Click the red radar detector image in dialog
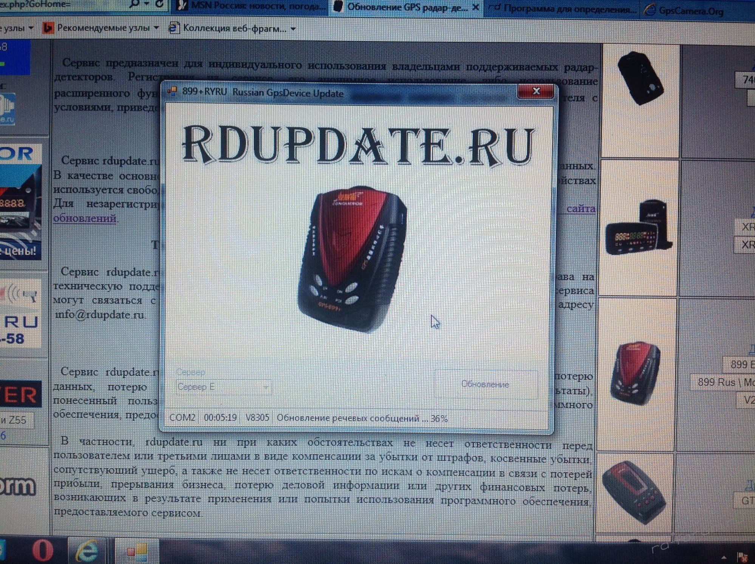 (x=352, y=259)
